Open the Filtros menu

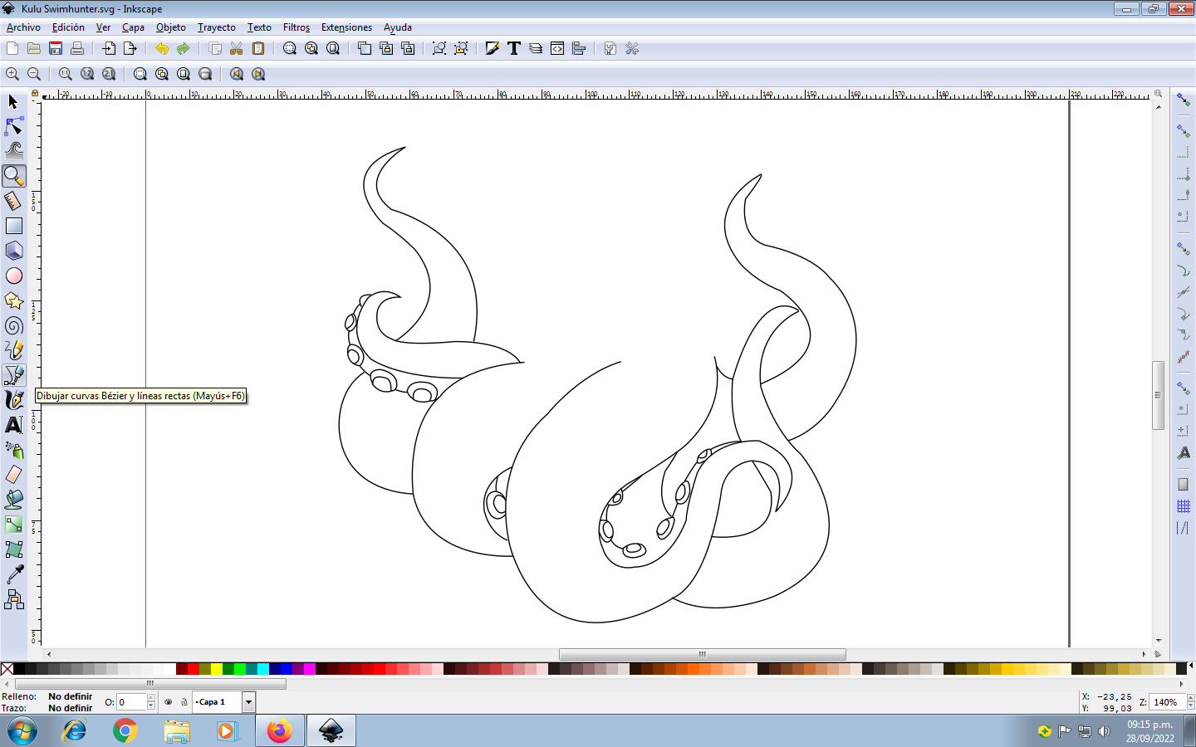tap(296, 27)
